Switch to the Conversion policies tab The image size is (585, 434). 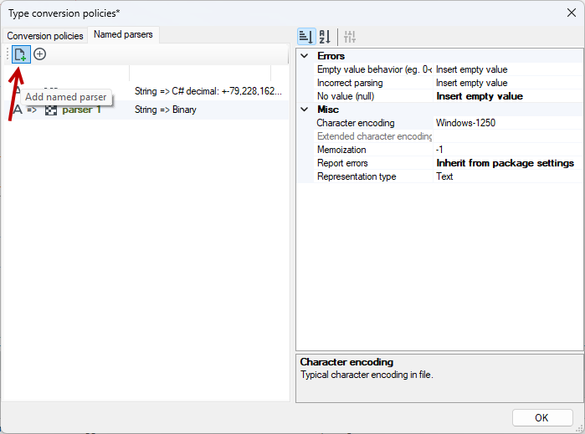[45, 36]
